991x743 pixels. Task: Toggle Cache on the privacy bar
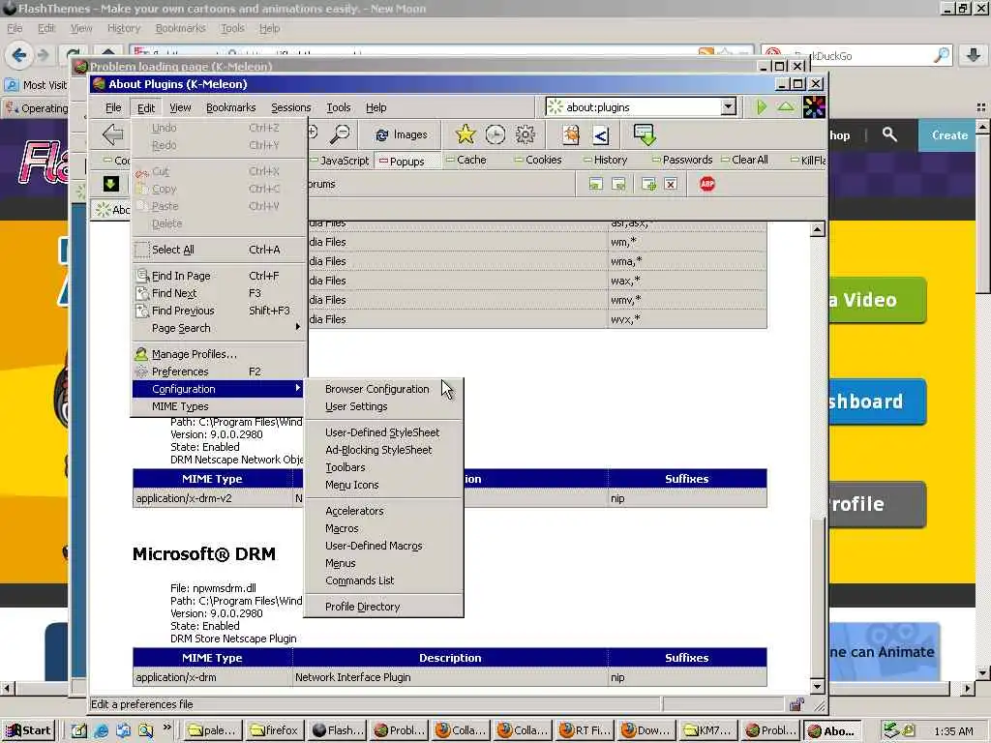466,160
